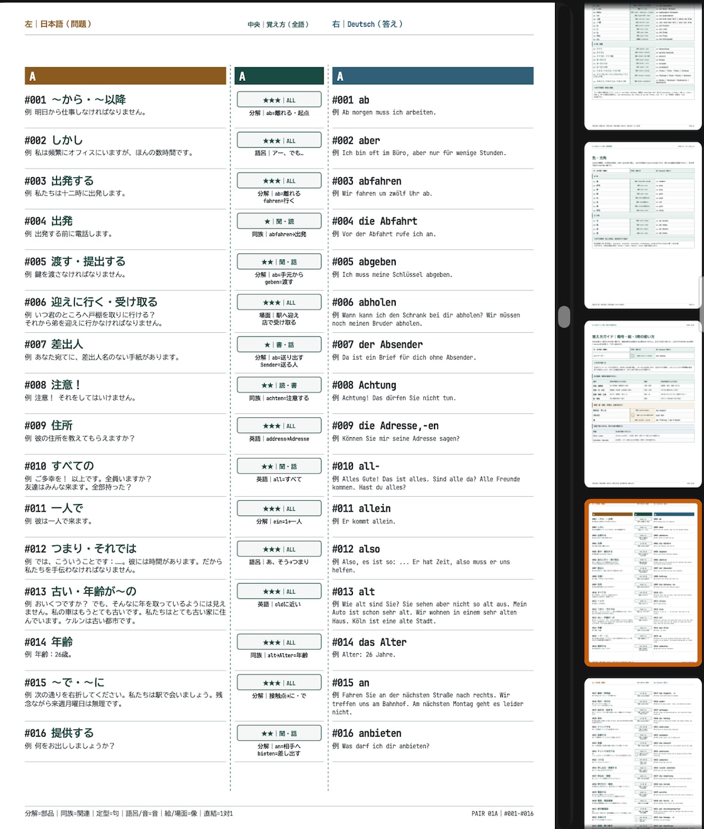The height and width of the screenshot is (829, 704).
Task: Open the 覚え方ガイド page thumbnail
Action: click(x=643, y=404)
